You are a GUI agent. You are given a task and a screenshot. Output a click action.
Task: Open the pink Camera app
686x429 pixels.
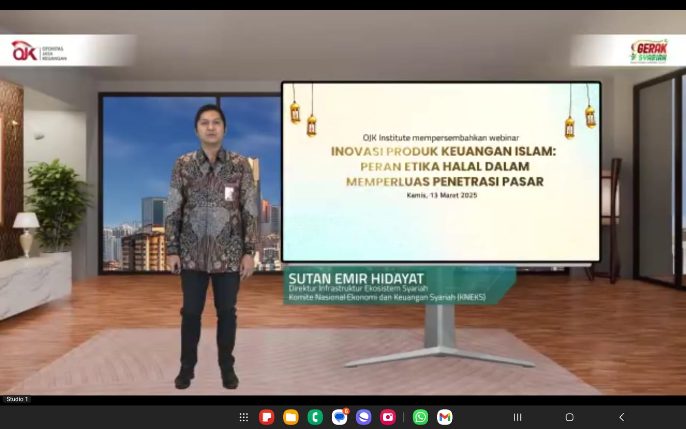pyautogui.click(x=388, y=417)
